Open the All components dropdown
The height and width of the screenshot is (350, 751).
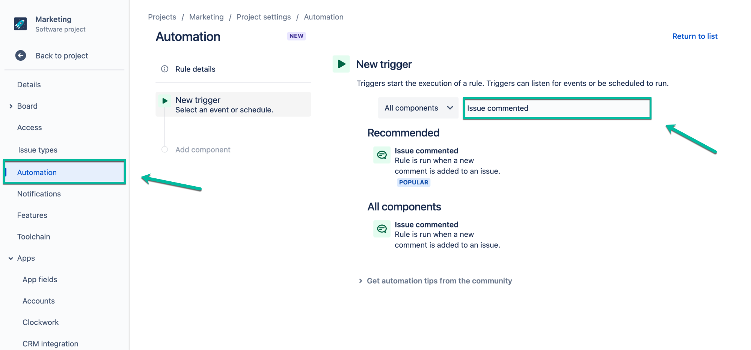[418, 108]
